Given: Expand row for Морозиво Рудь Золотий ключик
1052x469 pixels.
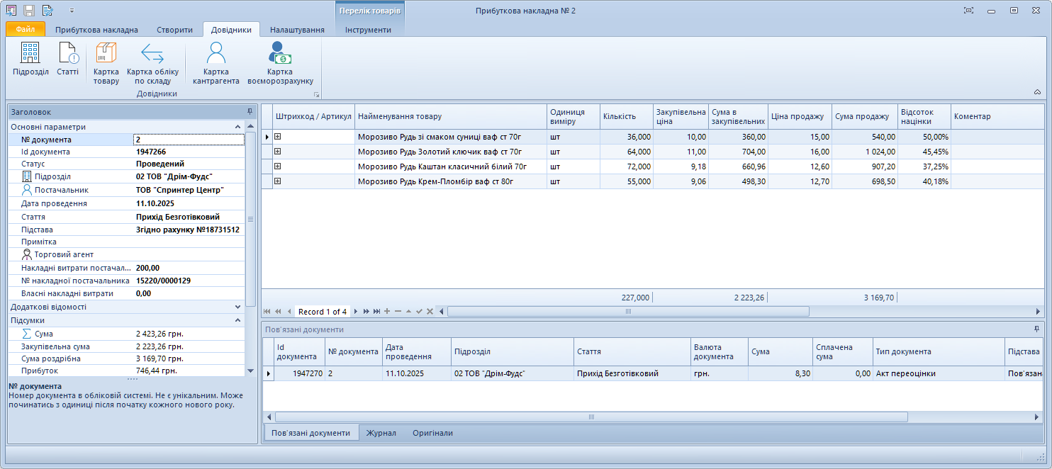Looking at the screenshot, I should click(278, 152).
